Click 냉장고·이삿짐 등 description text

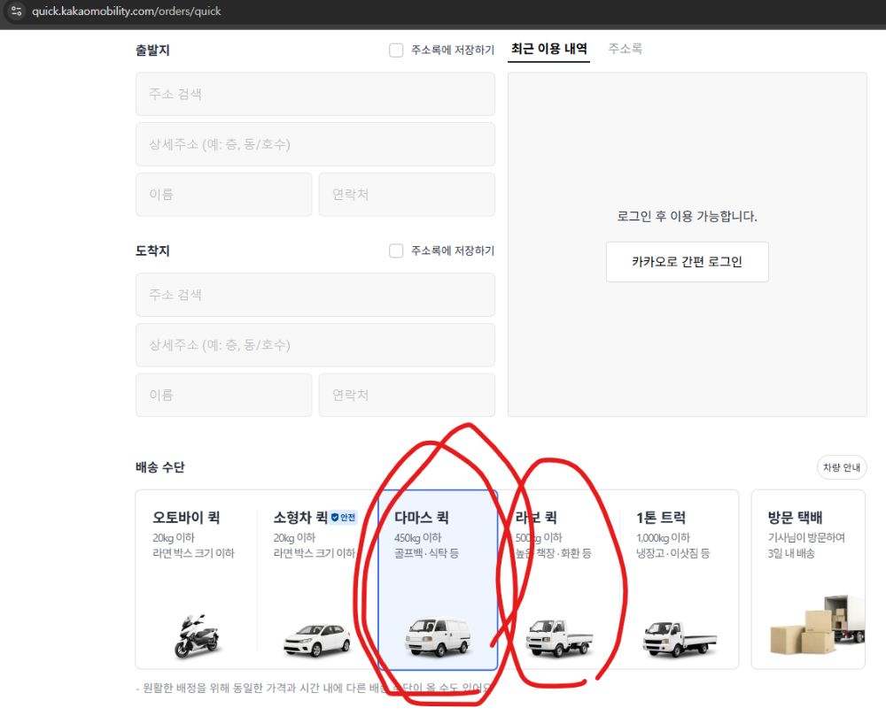(673, 553)
